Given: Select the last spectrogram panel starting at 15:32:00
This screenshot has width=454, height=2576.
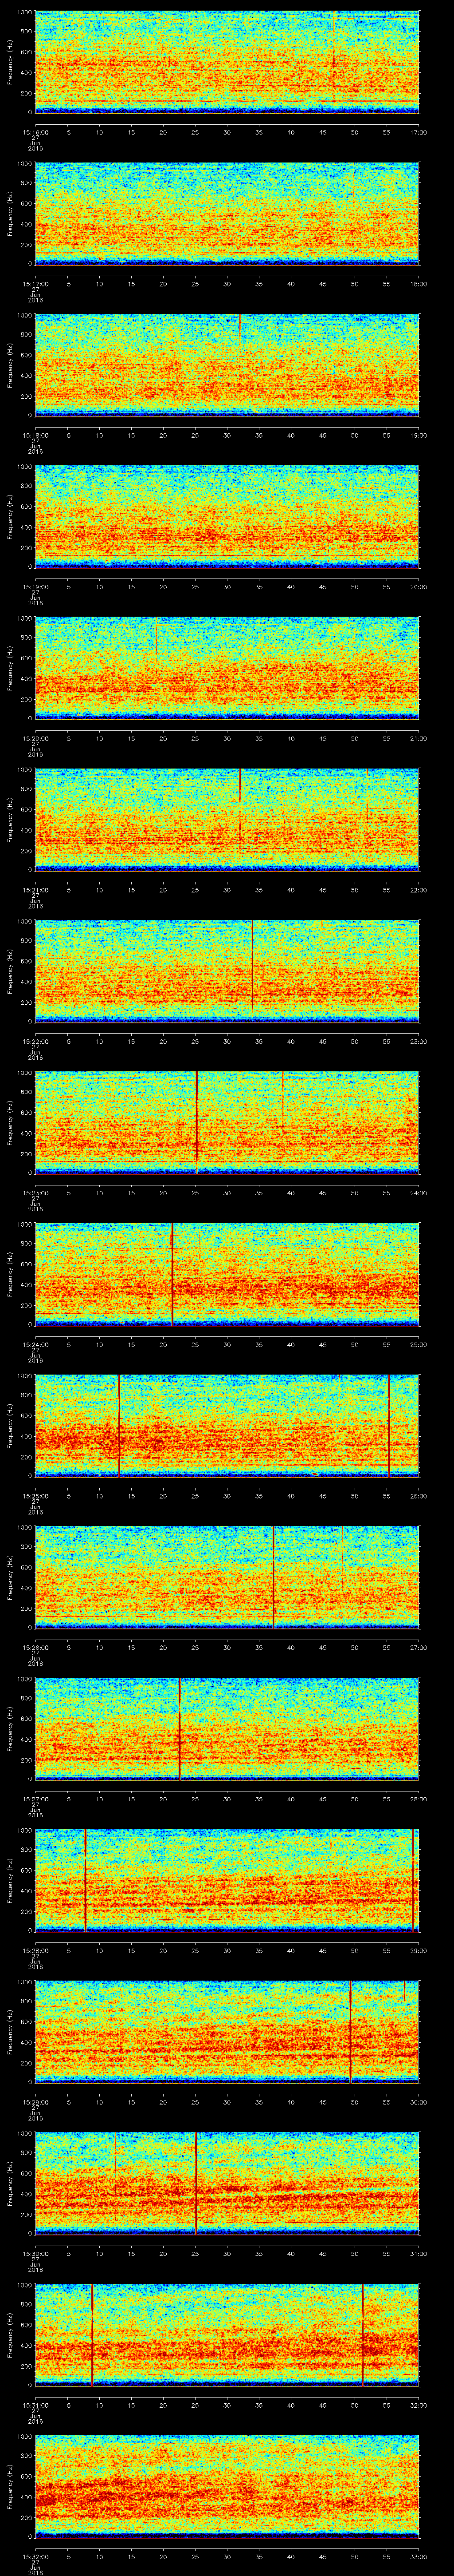Looking at the screenshot, I should (x=227, y=2485).
